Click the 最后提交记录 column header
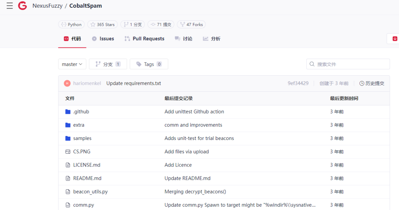Image resolution: width=399 pixels, height=210 pixels. tap(178, 98)
